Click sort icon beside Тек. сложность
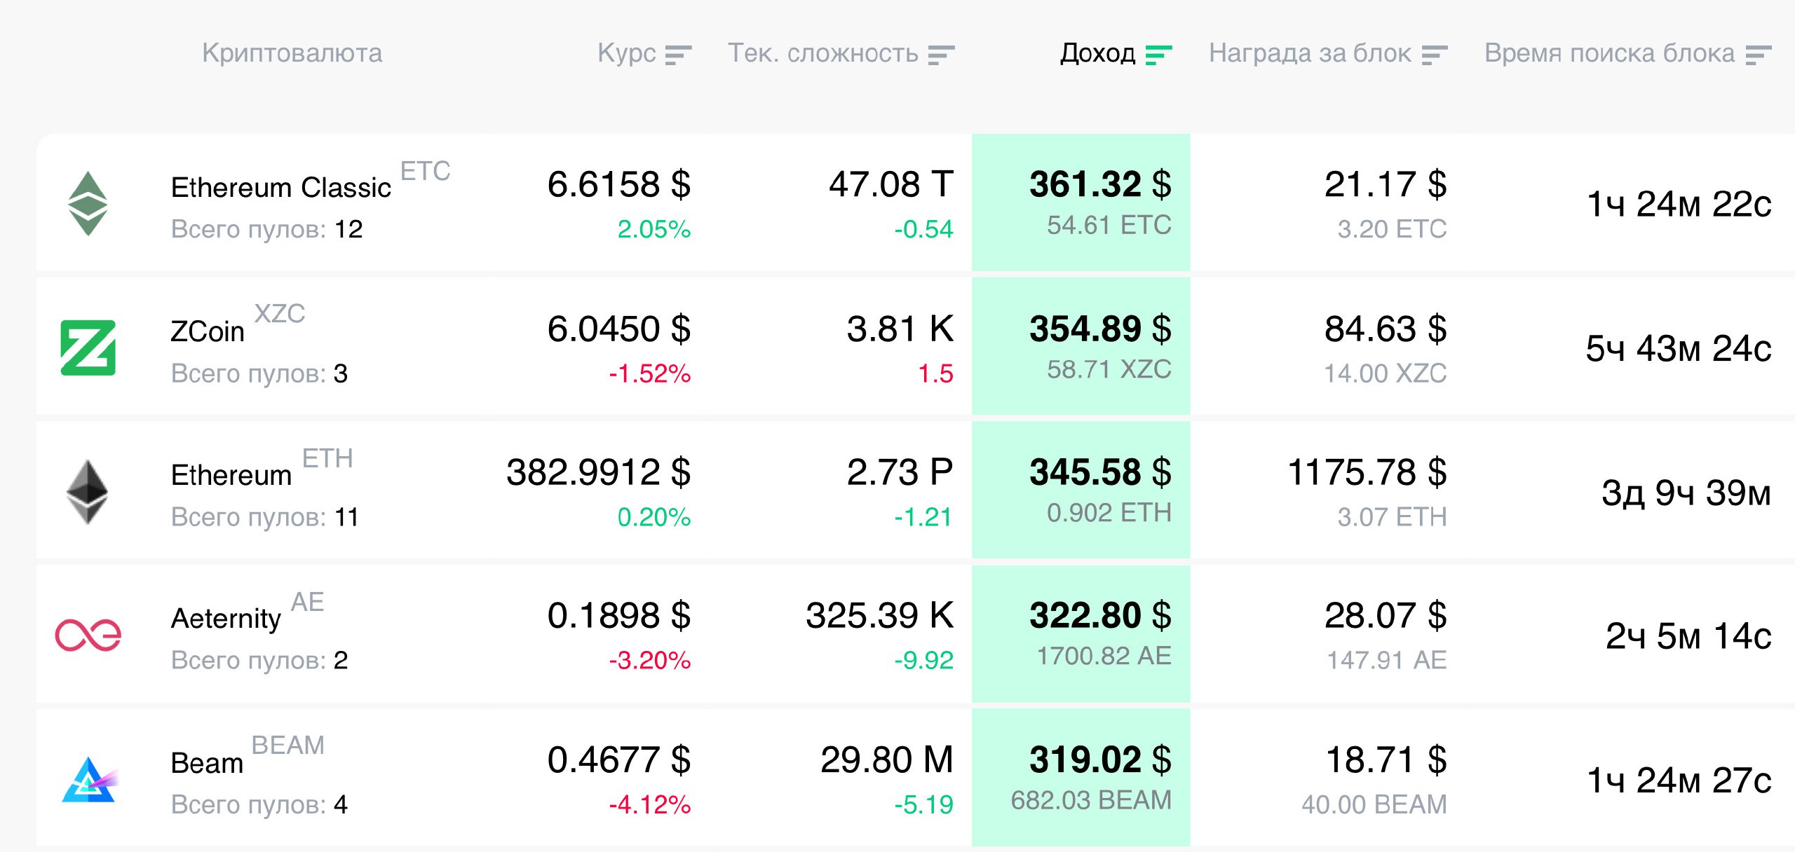This screenshot has width=1795, height=852. (x=941, y=55)
